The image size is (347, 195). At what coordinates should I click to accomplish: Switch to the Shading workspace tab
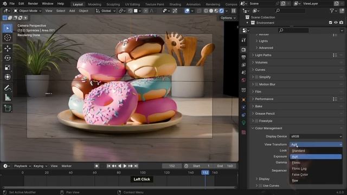coord(175,4)
